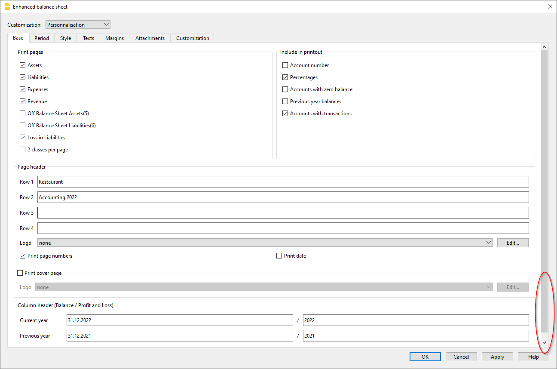Apply the current settings

[497, 357]
